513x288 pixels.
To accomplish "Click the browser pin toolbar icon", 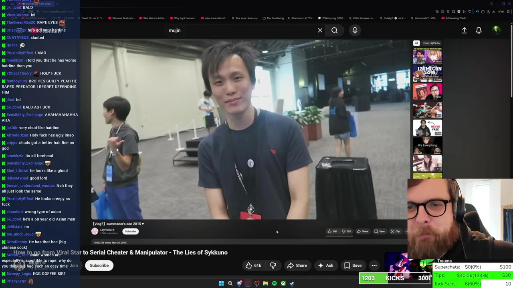I will click(448, 12).
